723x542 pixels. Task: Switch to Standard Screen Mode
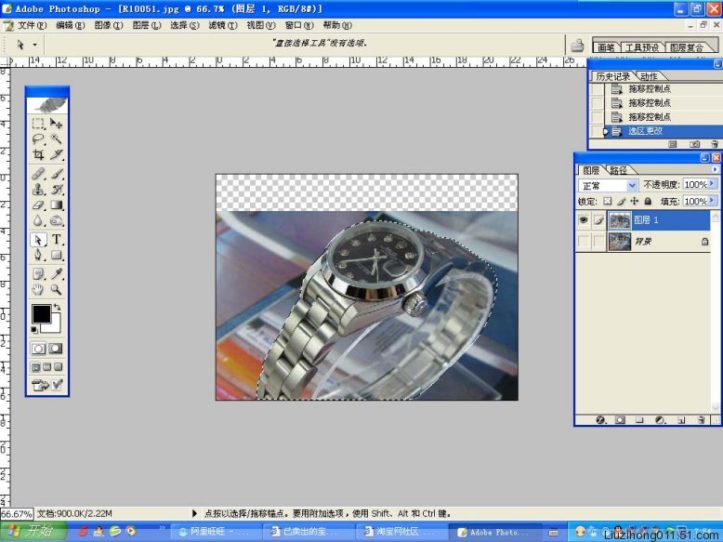click(x=35, y=367)
